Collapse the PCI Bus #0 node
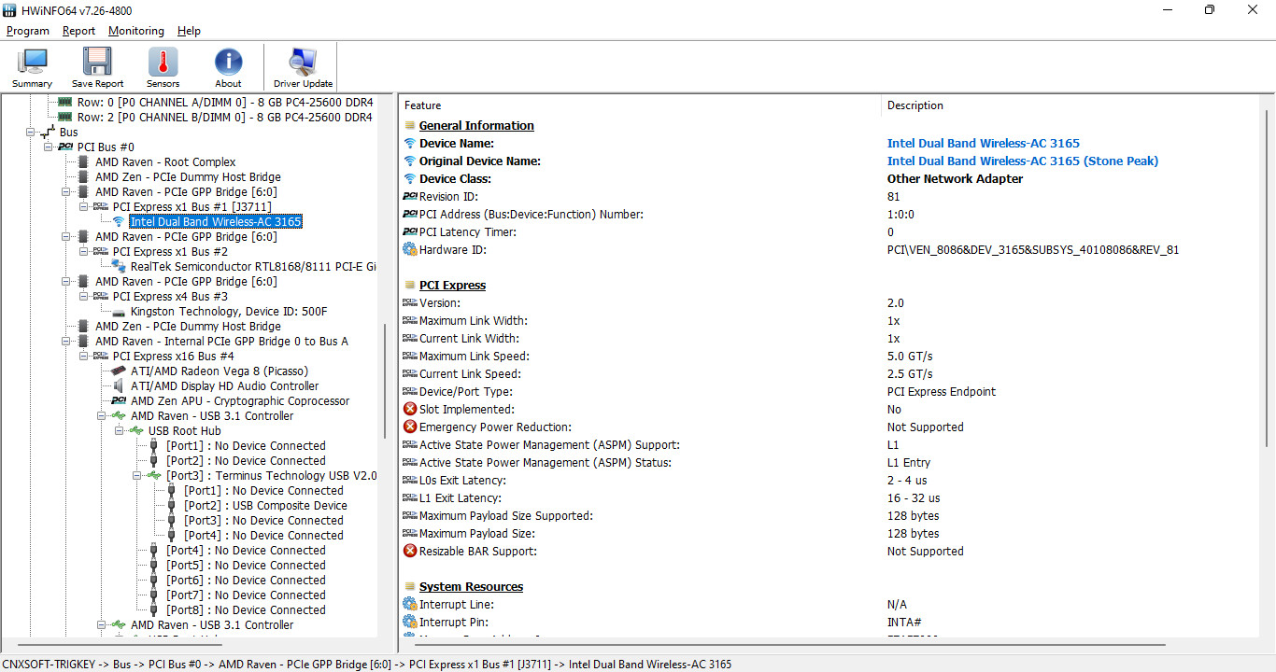This screenshot has height=672, width=1276. pyautogui.click(x=48, y=147)
